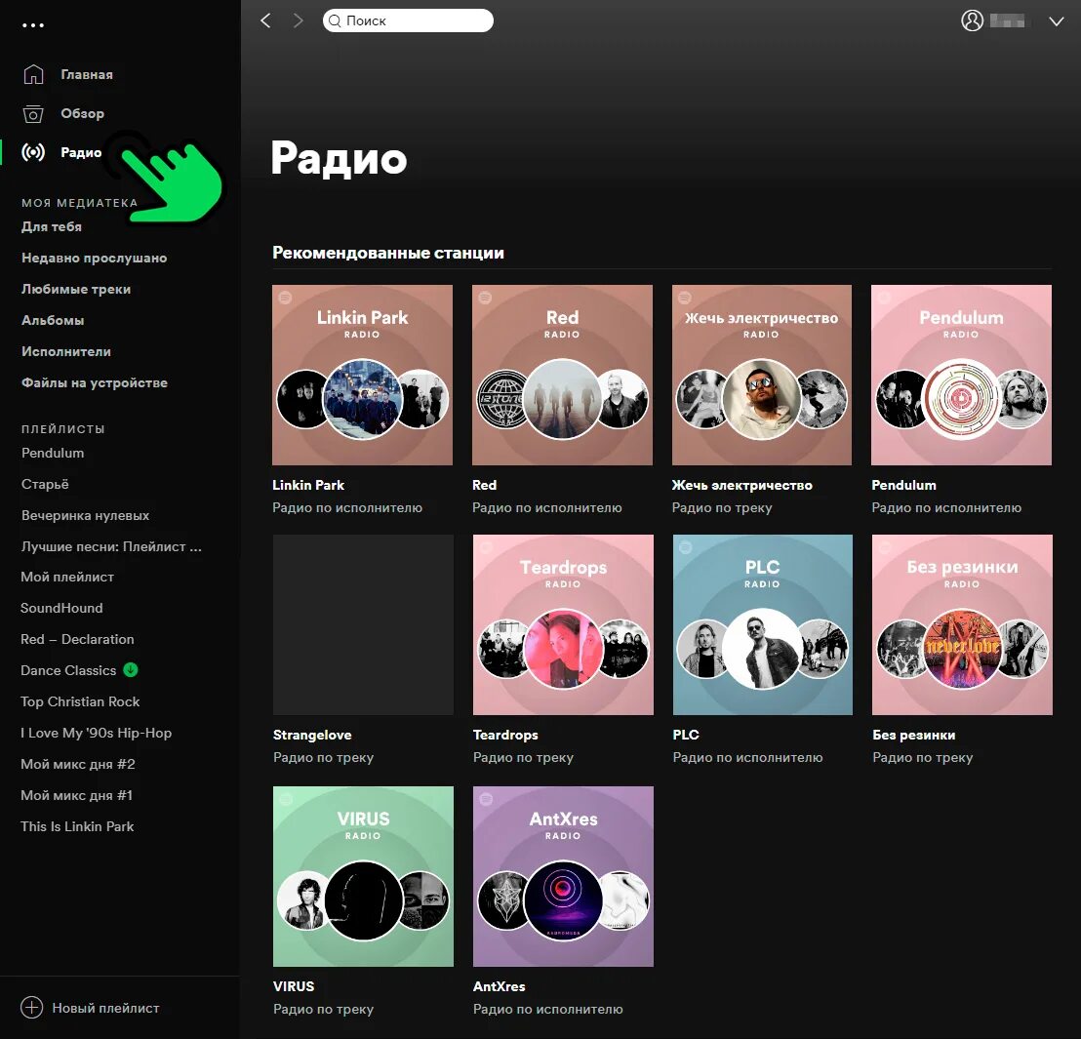
Task: Open the Pendulum playlist in sidebar
Action: point(53,453)
